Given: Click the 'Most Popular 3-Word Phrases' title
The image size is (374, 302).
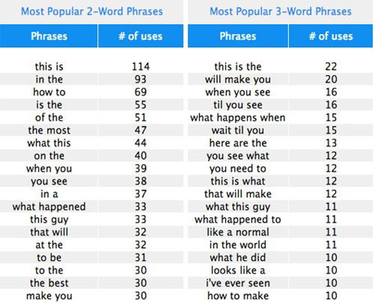Looking at the screenshot, I should click(281, 12).
